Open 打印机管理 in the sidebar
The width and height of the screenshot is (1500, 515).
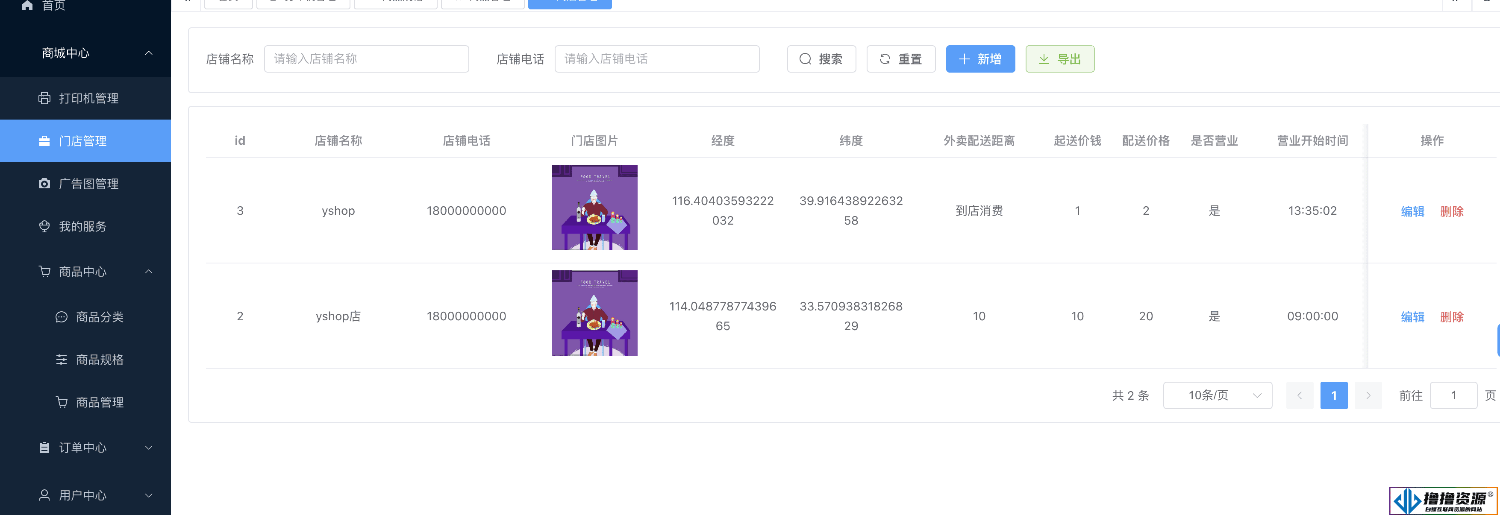pos(85,98)
